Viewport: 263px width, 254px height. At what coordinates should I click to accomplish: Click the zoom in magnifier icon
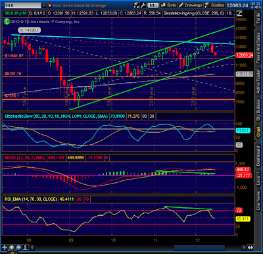click(11, 247)
